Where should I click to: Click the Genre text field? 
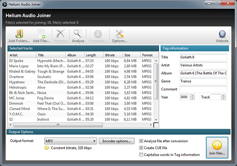click(203, 81)
